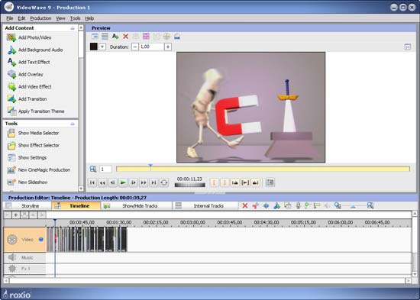Click the jog shuttle bar under the timecode
Image resolution: width=420 pixels, height=300 pixels.
coord(189,185)
